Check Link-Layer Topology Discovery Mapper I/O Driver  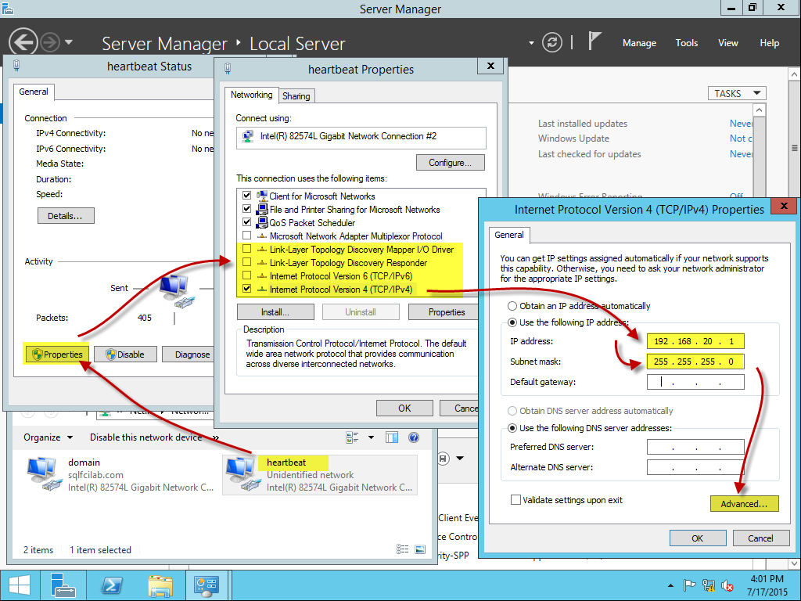(246, 249)
